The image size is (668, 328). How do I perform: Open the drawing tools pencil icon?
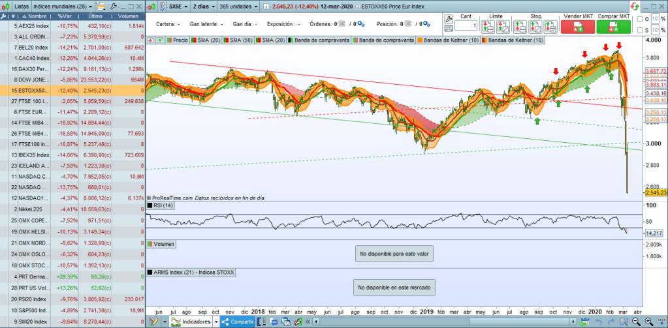154,321
